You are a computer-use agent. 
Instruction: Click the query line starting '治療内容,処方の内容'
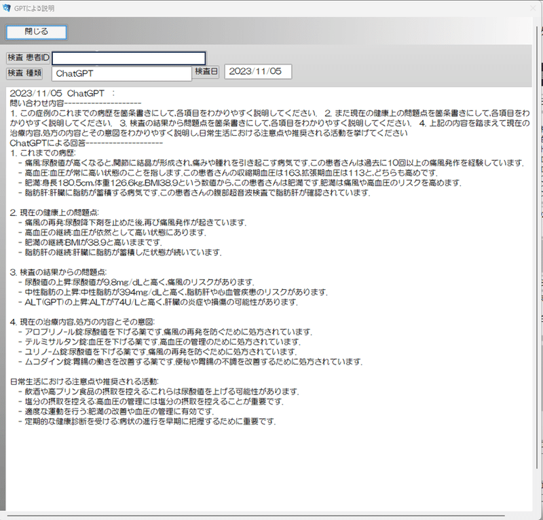coord(208,133)
